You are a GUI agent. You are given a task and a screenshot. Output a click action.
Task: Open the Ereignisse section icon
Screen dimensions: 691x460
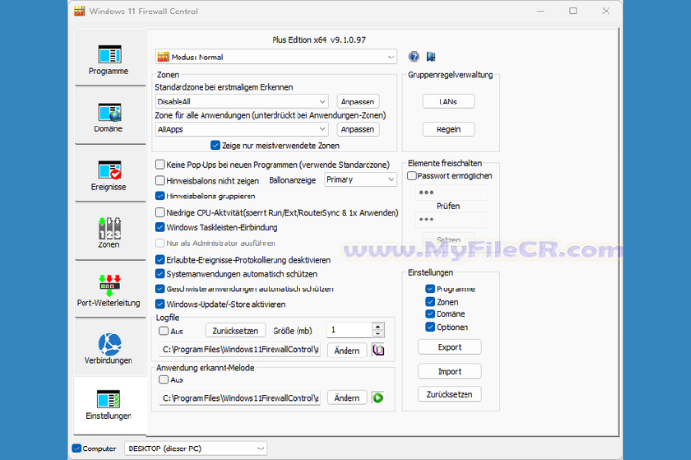(x=109, y=171)
